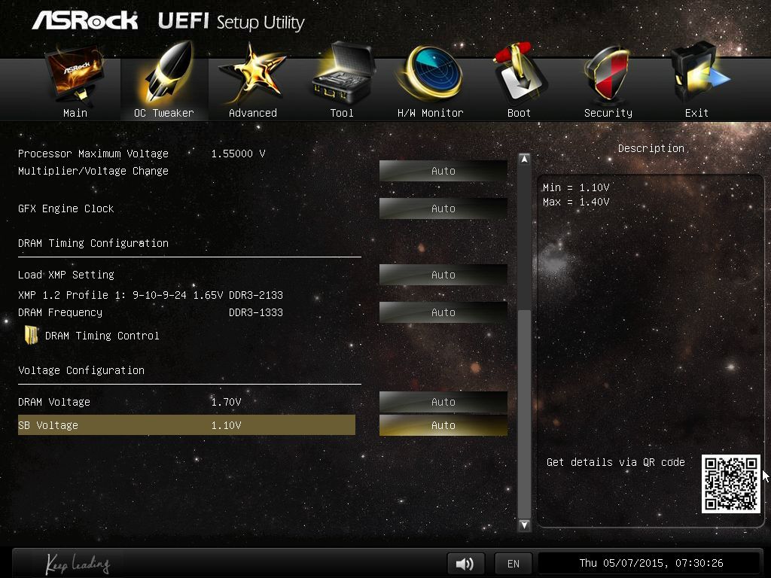Image resolution: width=771 pixels, height=578 pixels.
Task: Switch to the H/W Monitor tab label
Action: click(430, 113)
